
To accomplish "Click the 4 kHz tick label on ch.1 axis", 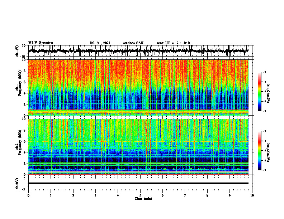I will click(x=25, y=93).
